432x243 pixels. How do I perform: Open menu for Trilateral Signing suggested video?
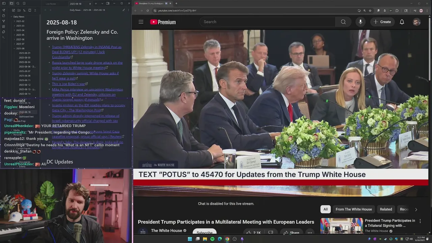pos(420,221)
